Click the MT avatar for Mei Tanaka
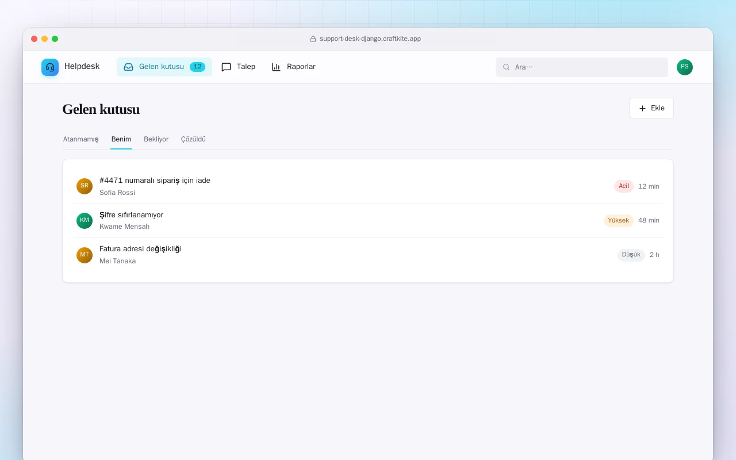 85,255
